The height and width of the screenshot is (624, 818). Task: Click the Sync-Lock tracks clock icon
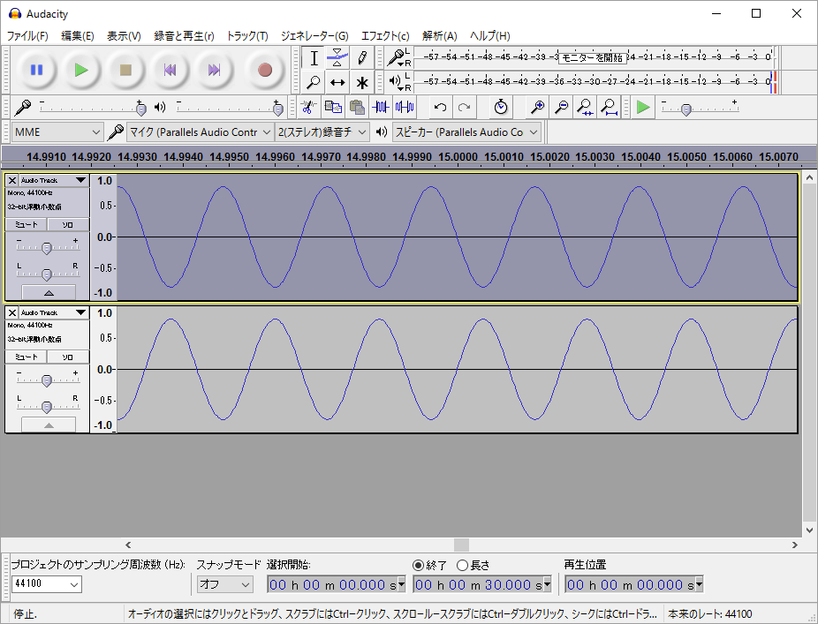tap(501, 108)
